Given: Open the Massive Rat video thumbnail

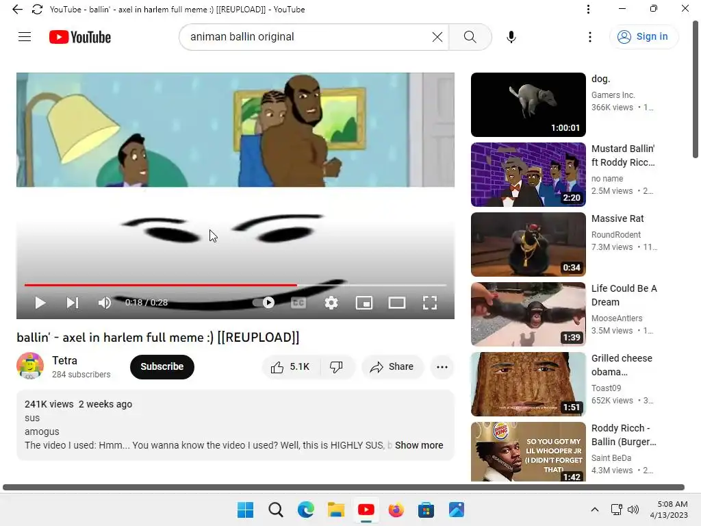Looking at the screenshot, I should point(528,245).
